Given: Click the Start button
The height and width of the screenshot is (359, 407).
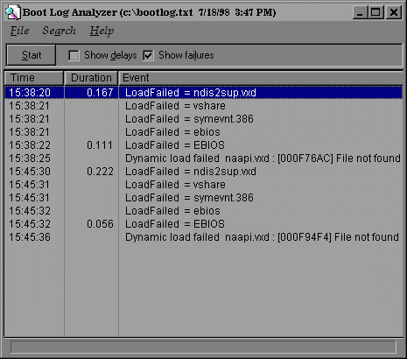Looking at the screenshot, I should coord(31,55).
